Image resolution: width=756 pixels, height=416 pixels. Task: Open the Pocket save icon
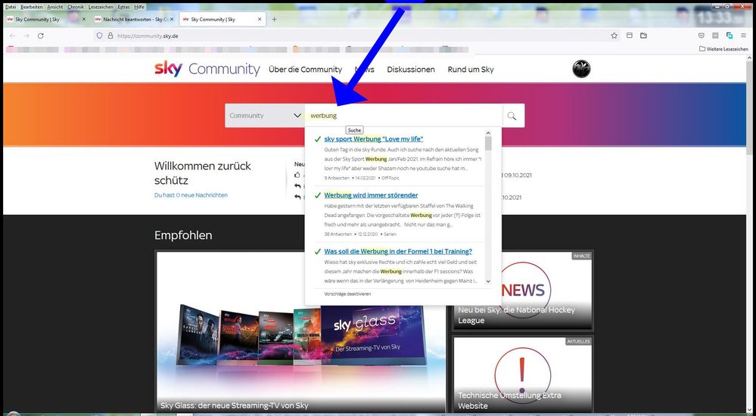pyautogui.click(x=702, y=36)
